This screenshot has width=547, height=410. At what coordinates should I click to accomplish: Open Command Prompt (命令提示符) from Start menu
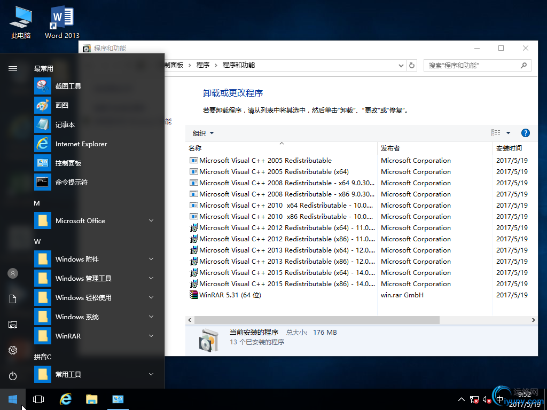click(x=95, y=182)
